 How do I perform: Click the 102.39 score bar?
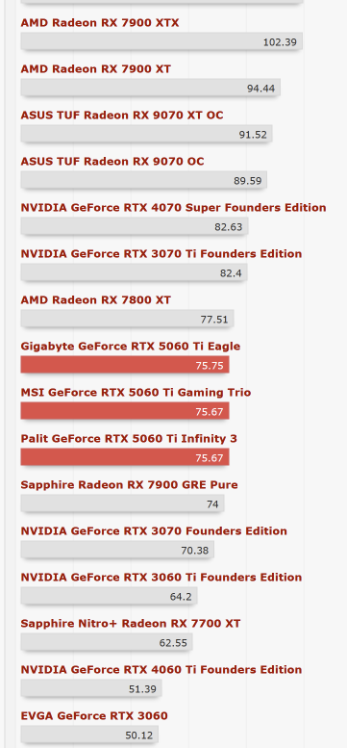coord(161,41)
